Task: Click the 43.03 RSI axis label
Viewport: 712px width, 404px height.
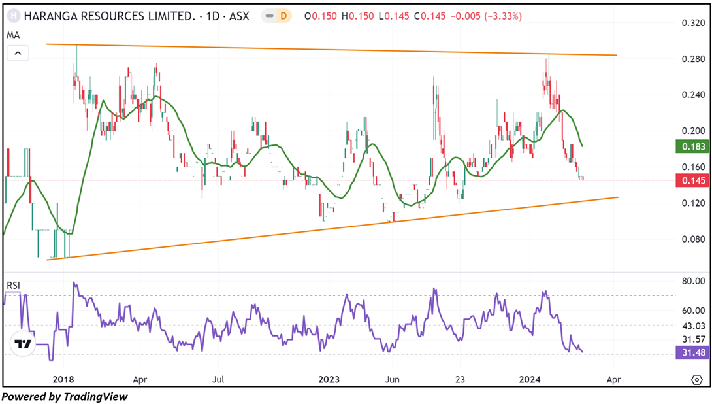Action: coord(693,326)
